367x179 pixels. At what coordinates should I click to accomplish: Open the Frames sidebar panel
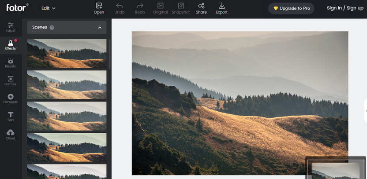11,81
